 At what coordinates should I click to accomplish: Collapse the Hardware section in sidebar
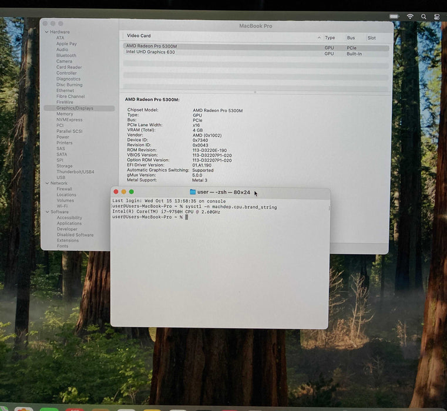(x=46, y=32)
